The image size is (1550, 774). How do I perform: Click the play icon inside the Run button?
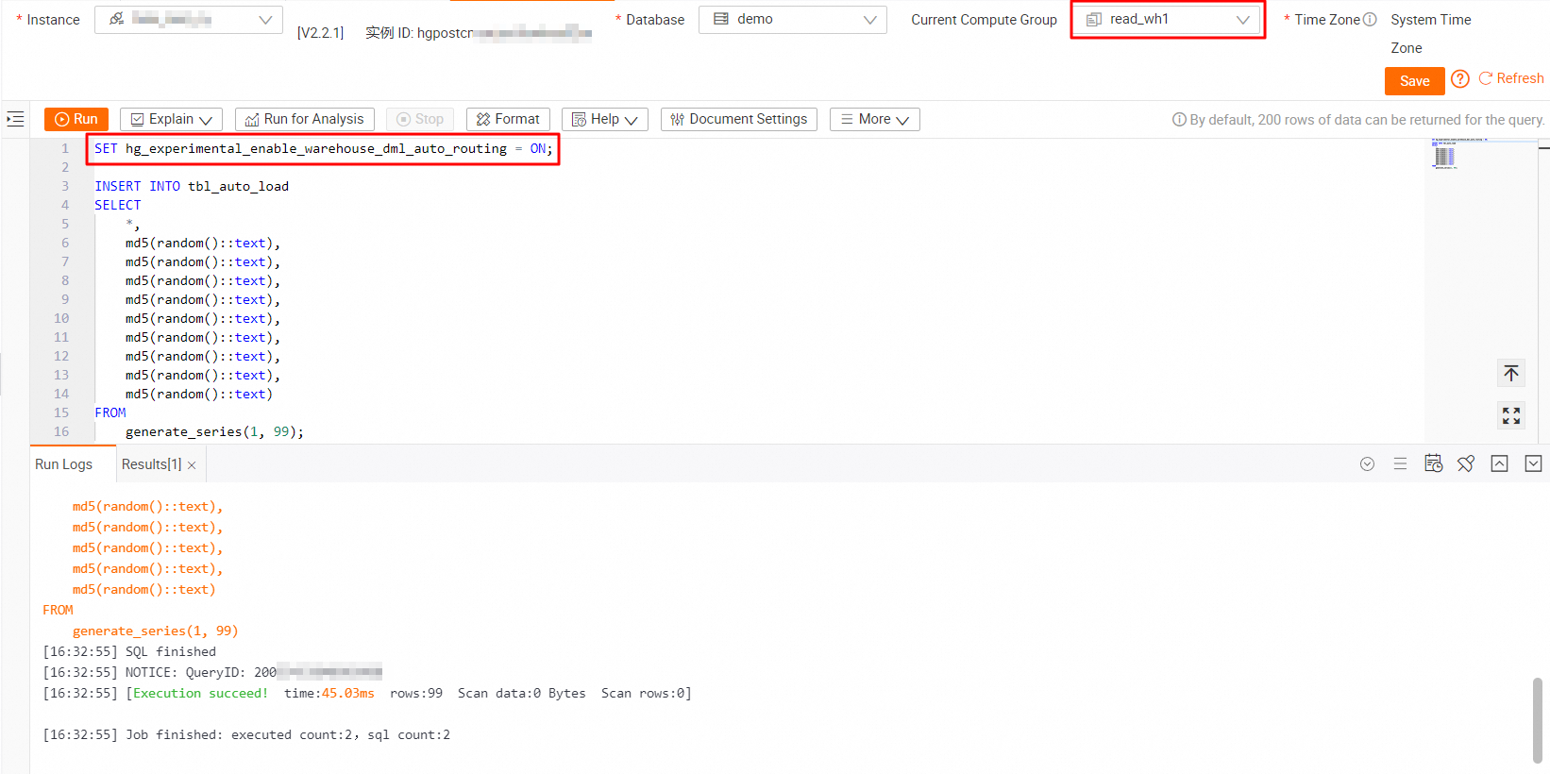click(62, 119)
